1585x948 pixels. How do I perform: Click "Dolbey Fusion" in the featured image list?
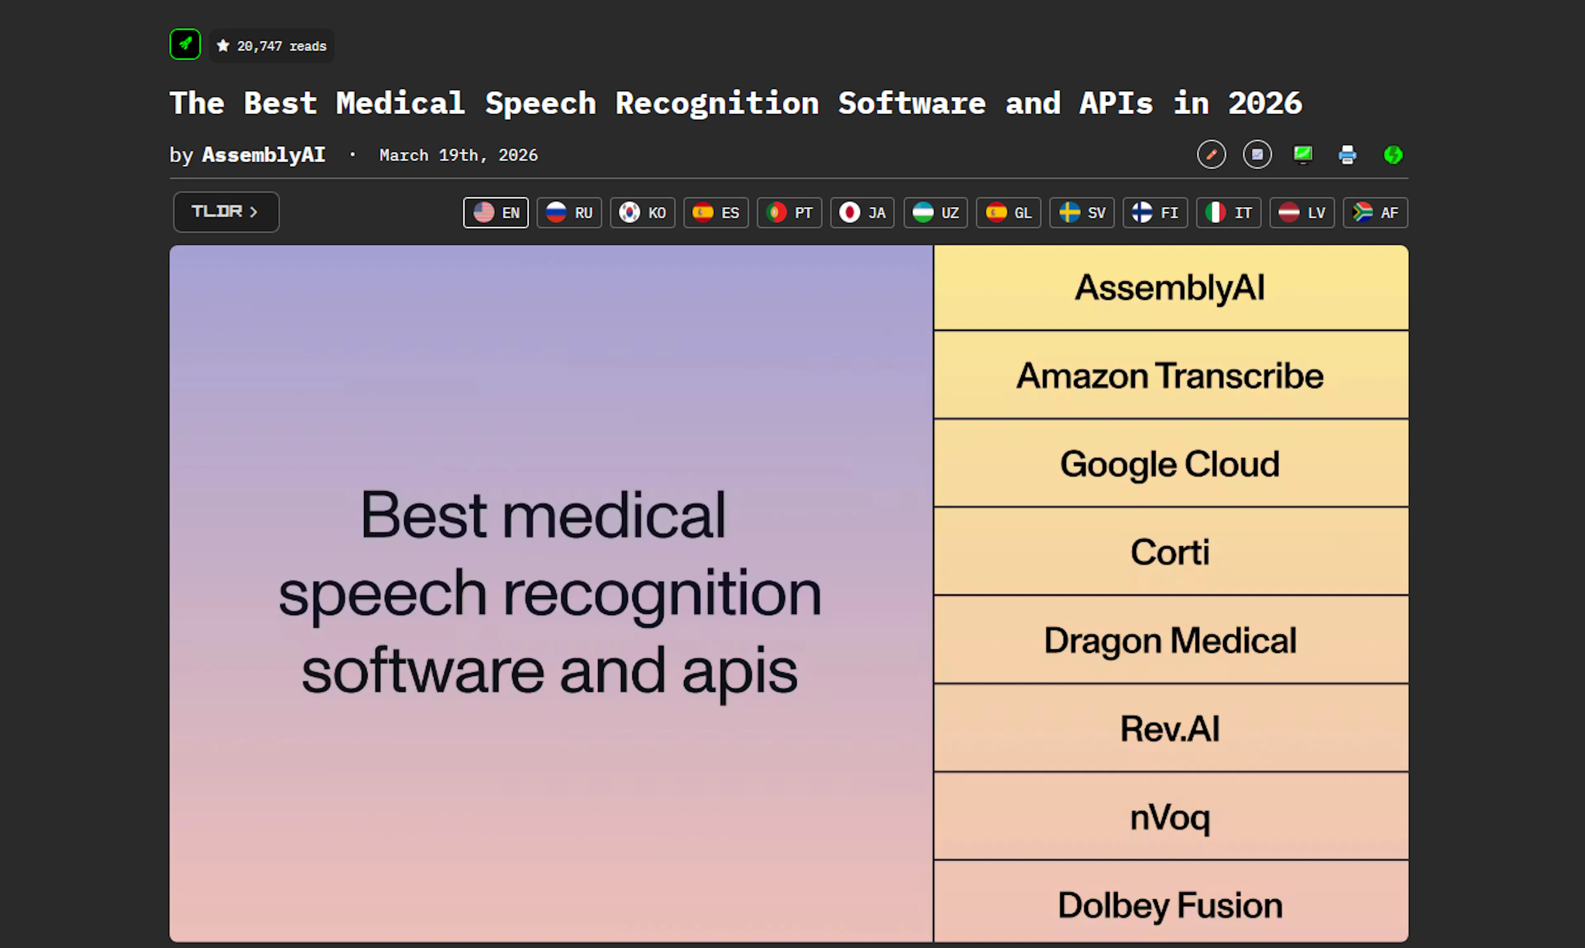tap(1170, 906)
